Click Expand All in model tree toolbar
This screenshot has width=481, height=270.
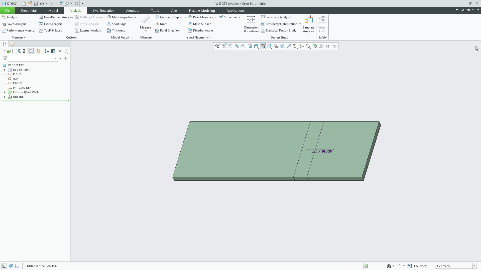click(x=19, y=51)
